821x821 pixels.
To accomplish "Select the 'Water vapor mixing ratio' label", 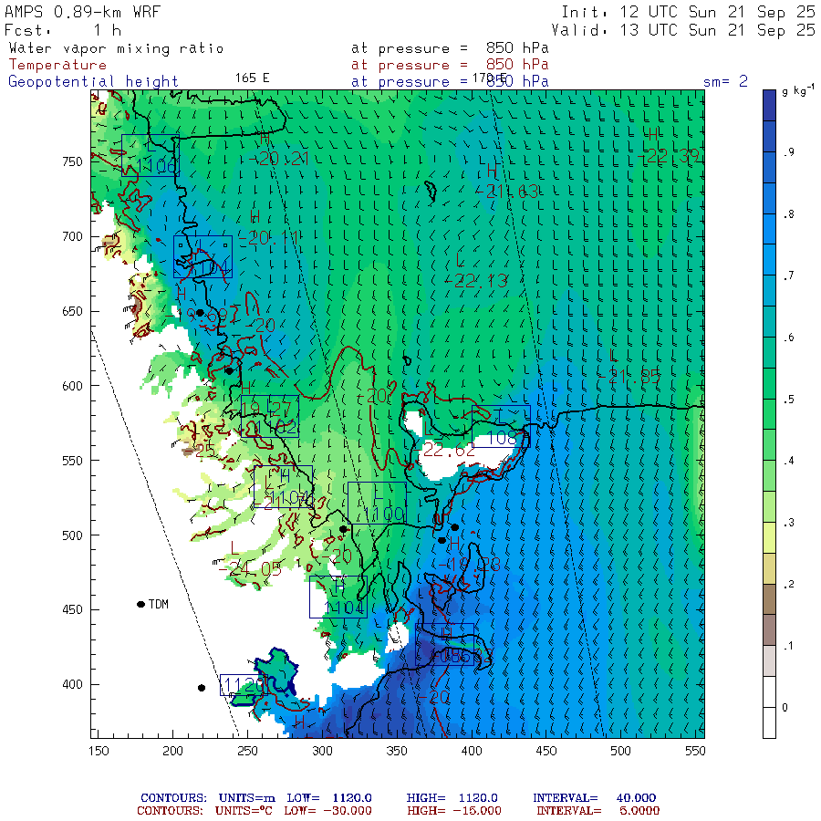I will coord(116,48).
